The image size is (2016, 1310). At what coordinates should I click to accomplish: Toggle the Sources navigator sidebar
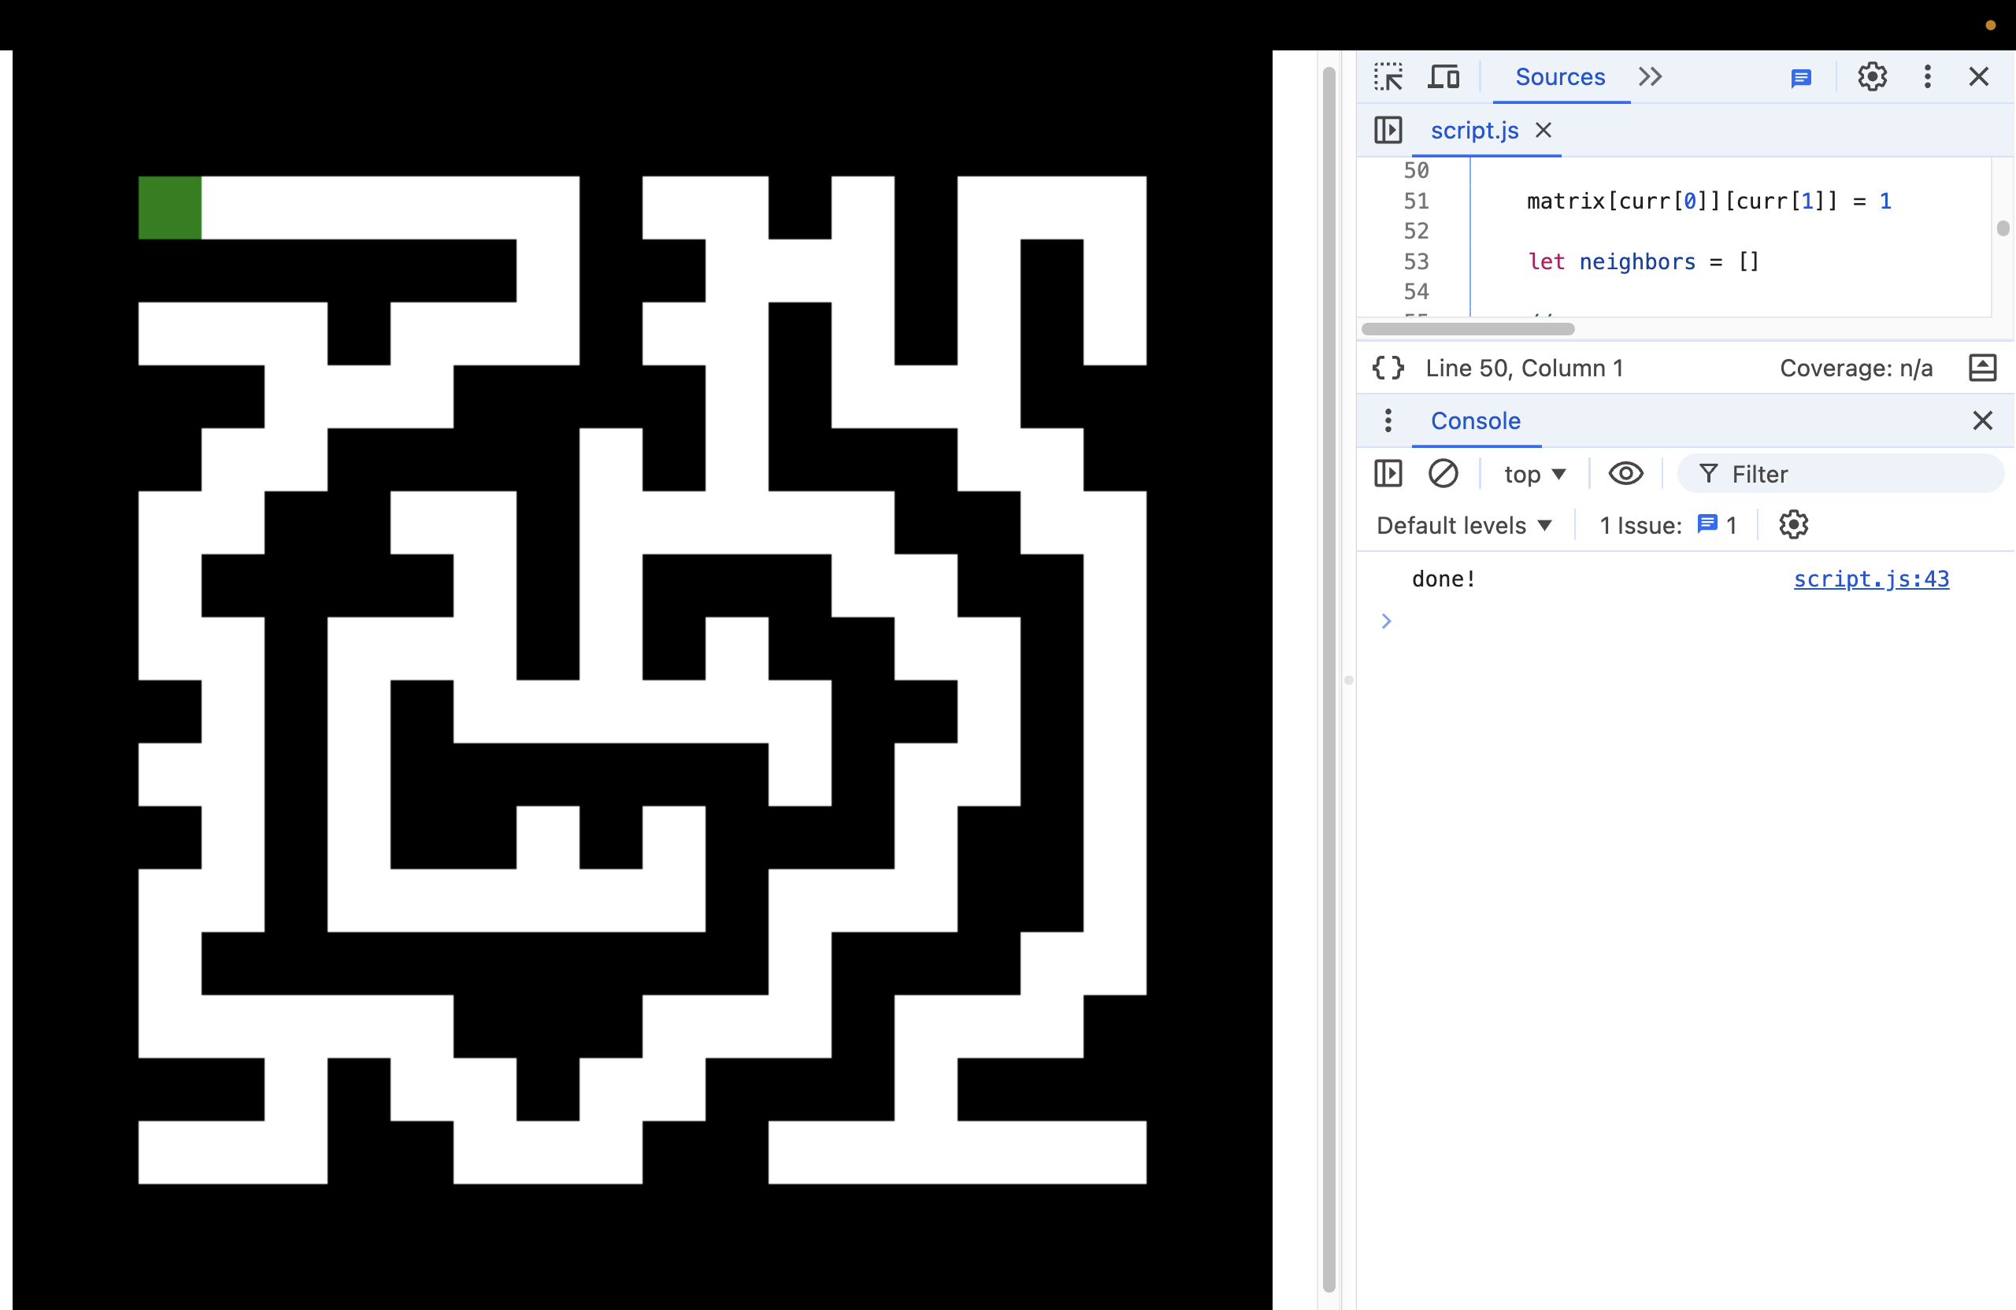pos(1388,131)
